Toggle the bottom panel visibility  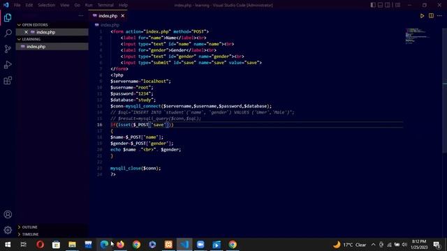380,5
